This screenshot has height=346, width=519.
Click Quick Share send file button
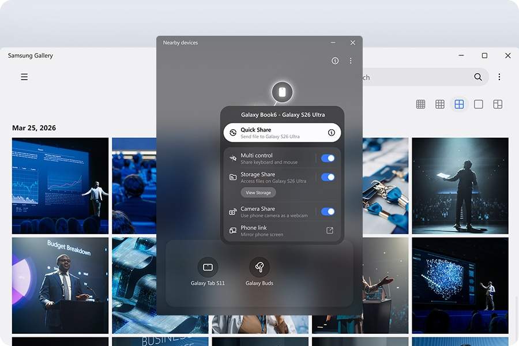point(282,133)
